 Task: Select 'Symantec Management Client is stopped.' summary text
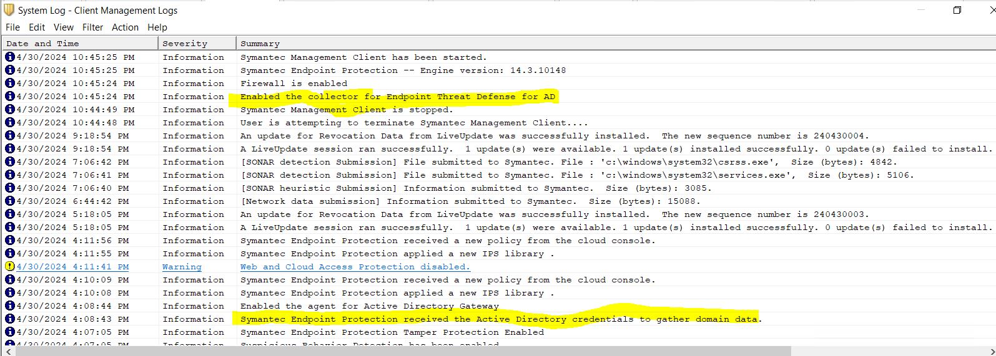click(x=347, y=110)
